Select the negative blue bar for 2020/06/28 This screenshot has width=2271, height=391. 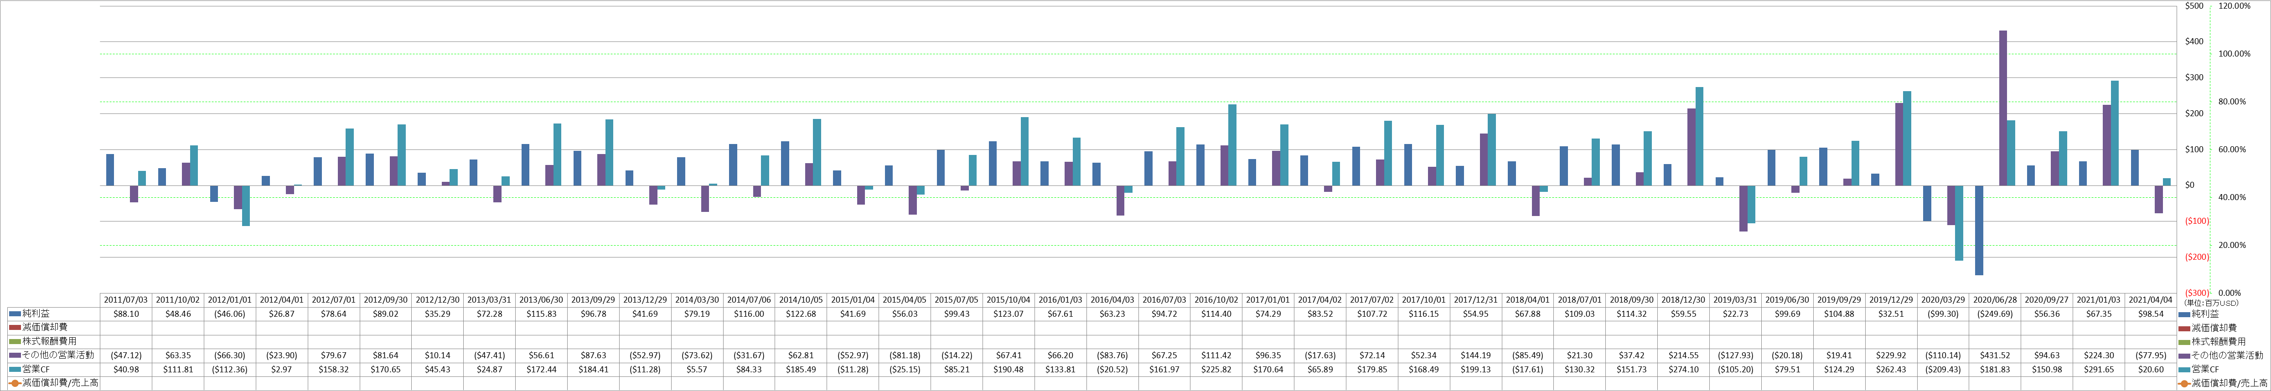(1979, 231)
